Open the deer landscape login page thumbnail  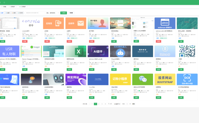click(120, 23)
